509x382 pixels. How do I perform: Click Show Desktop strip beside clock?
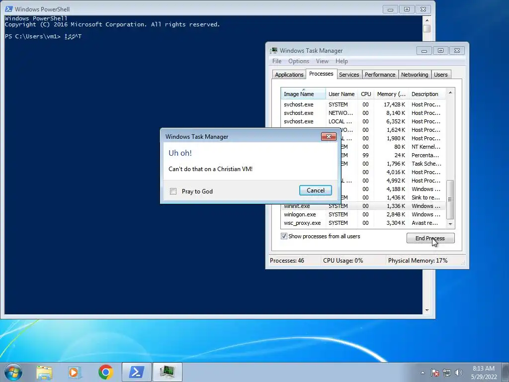point(506,373)
